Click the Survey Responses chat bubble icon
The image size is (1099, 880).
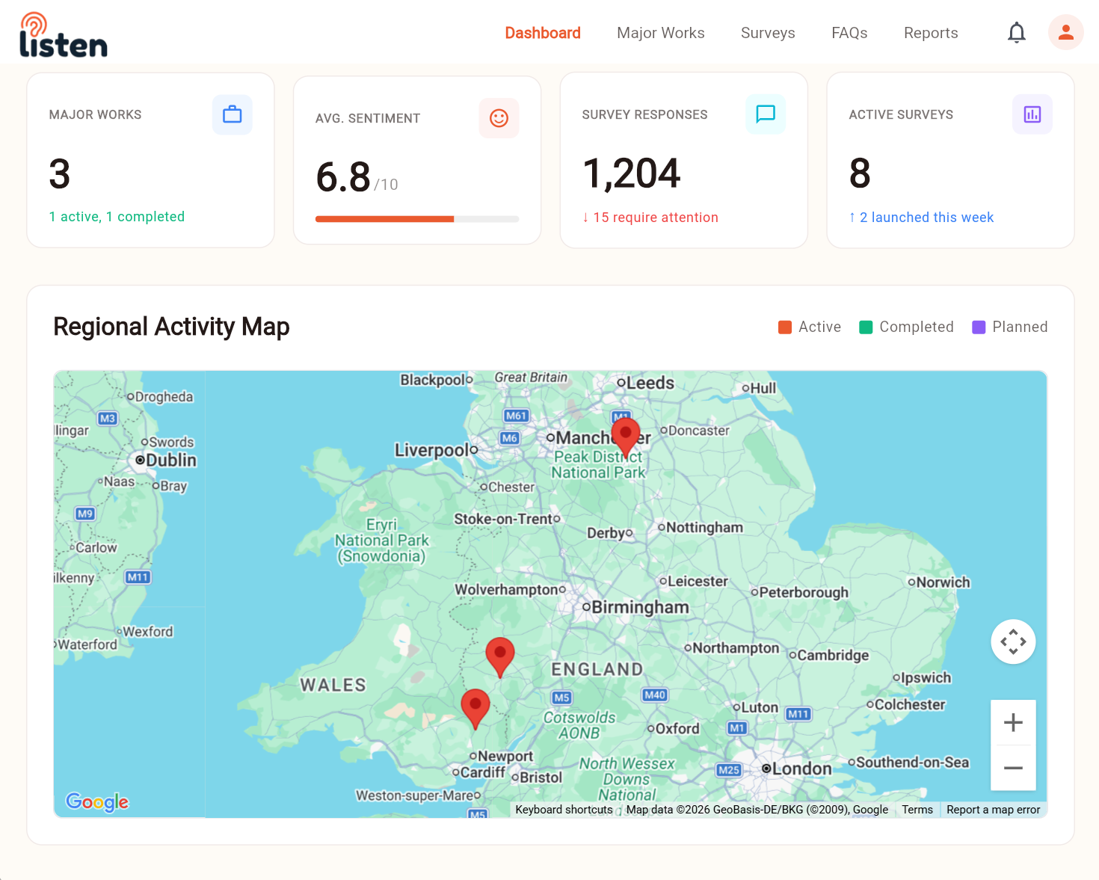(x=765, y=114)
